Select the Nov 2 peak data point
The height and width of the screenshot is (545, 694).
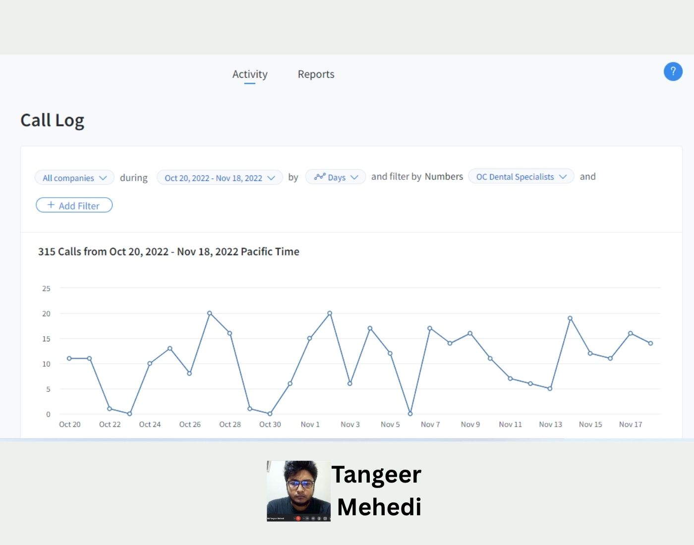[x=330, y=313]
